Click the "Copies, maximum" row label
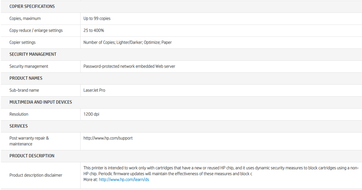This screenshot has height=190, width=362. tap(25, 18)
